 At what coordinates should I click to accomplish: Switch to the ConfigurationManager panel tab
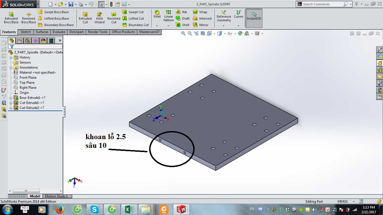tap(27, 41)
